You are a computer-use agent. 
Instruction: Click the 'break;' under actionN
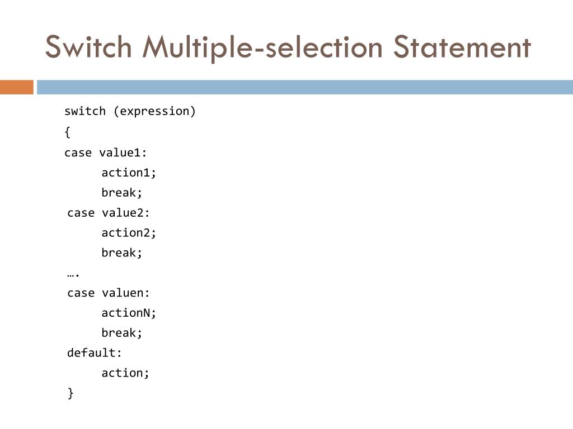point(121,333)
